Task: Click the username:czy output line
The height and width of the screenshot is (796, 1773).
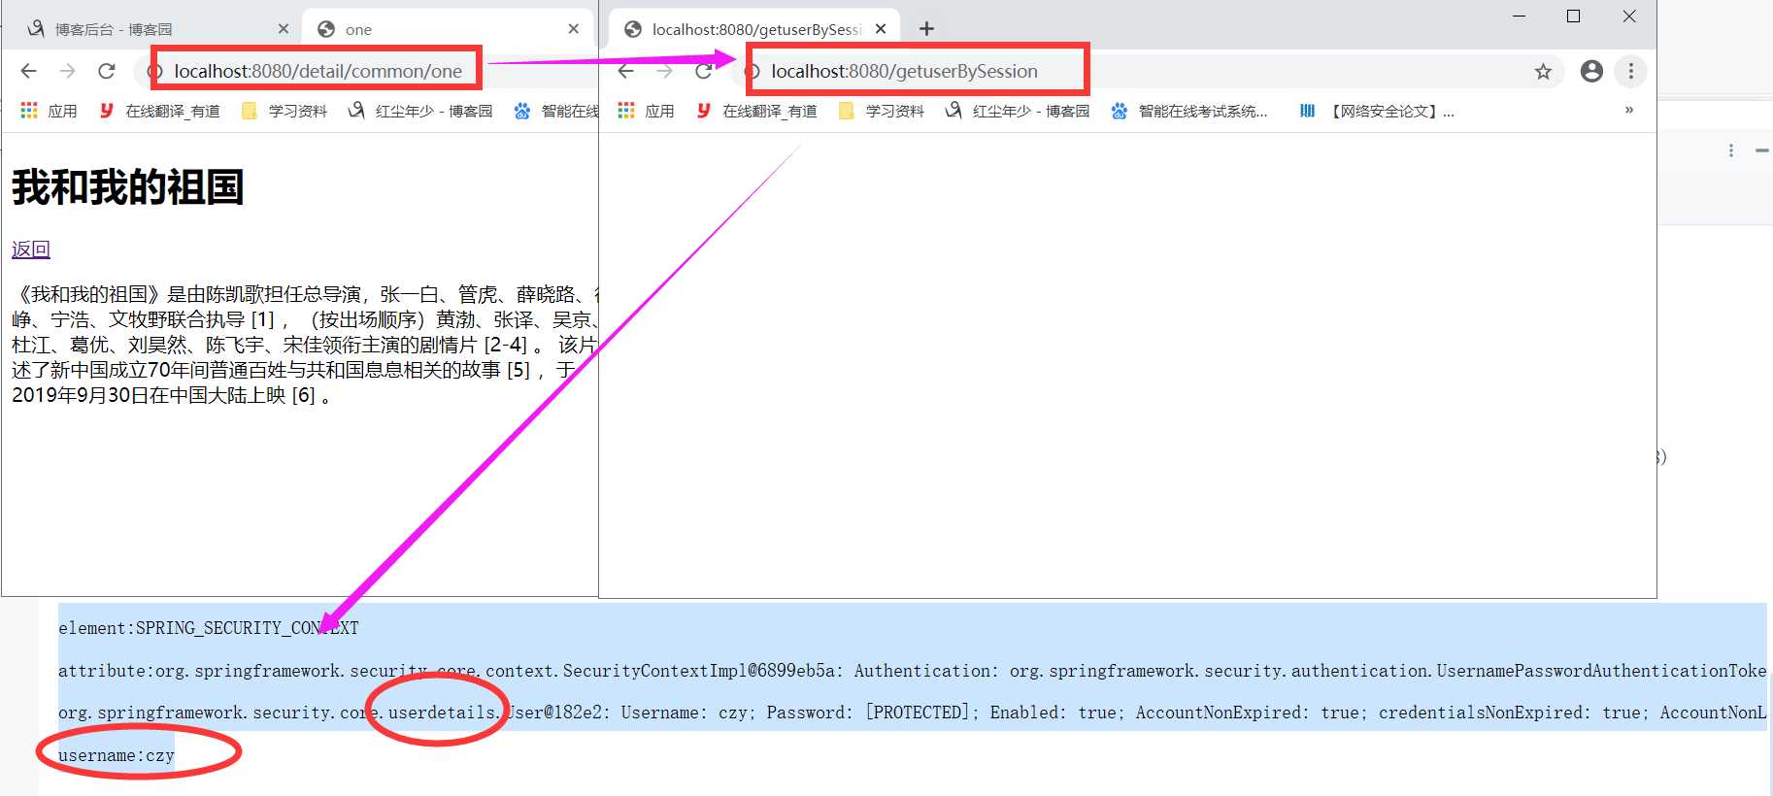Action: (x=117, y=755)
